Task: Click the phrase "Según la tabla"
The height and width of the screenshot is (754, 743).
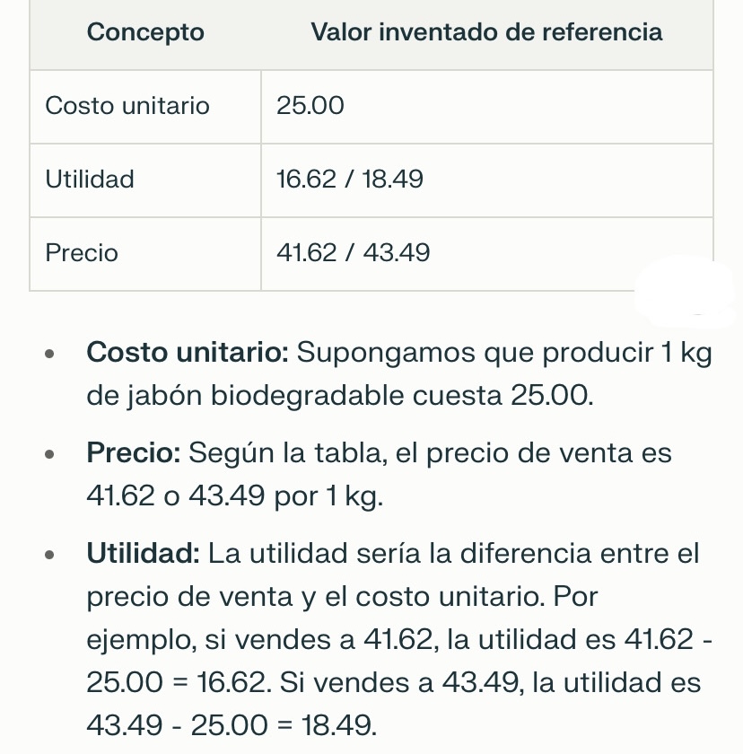Action: pos(285,452)
